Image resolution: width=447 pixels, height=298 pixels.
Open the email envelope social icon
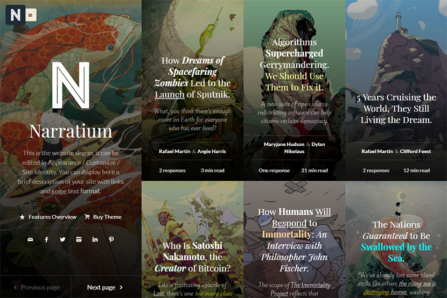point(30,239)
